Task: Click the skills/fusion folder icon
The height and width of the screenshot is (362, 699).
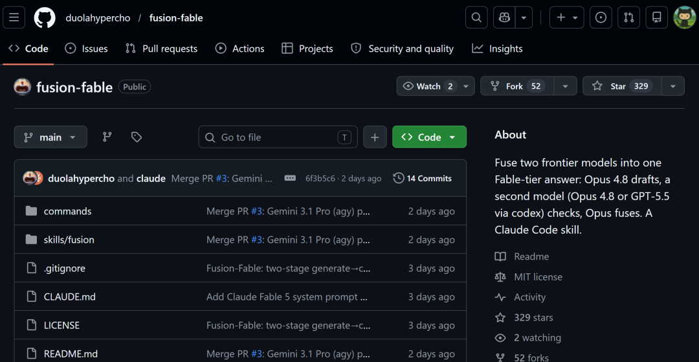Action: (31, 240)
